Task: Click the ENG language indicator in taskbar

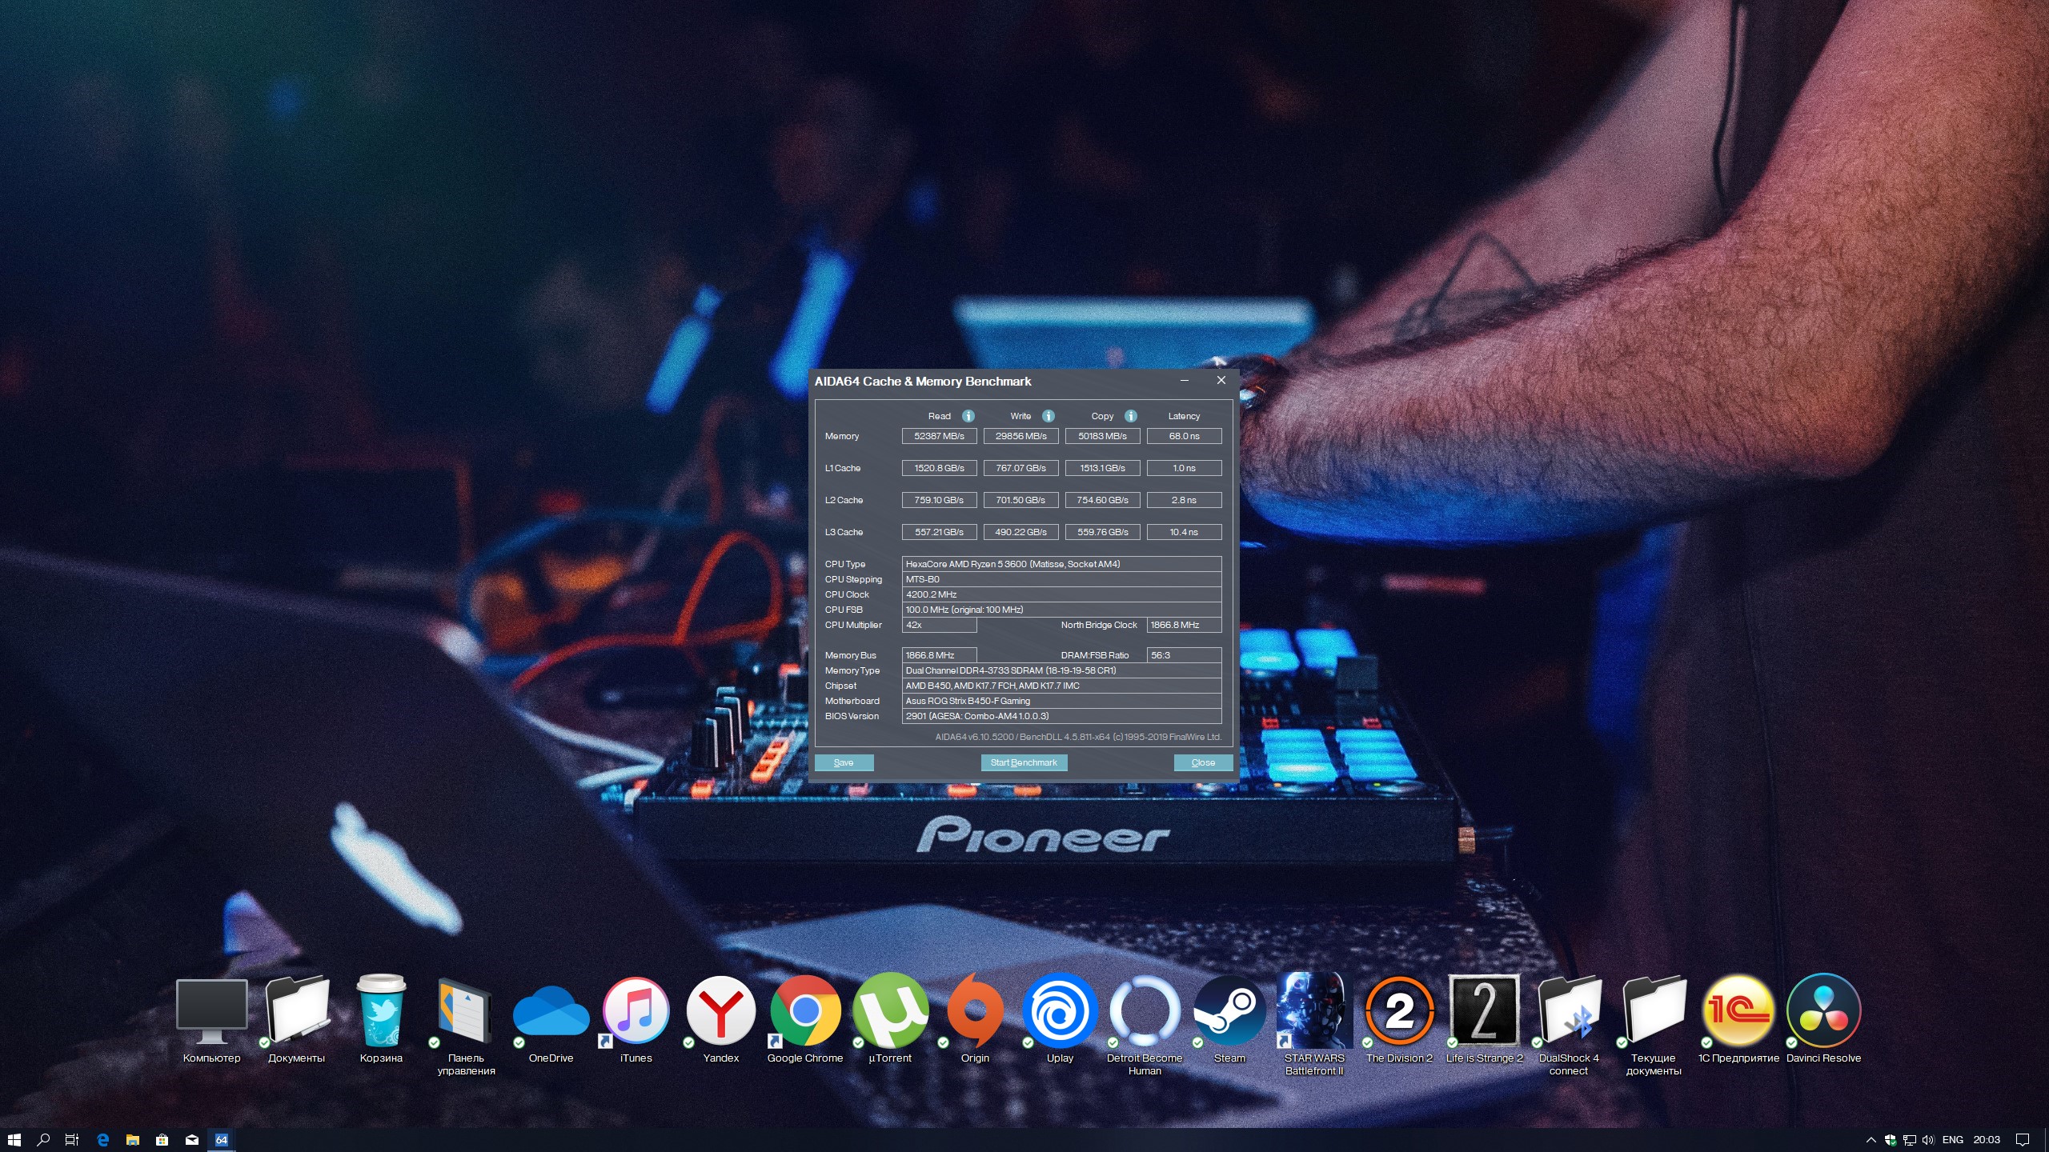Action: tap(1952, 1140)
